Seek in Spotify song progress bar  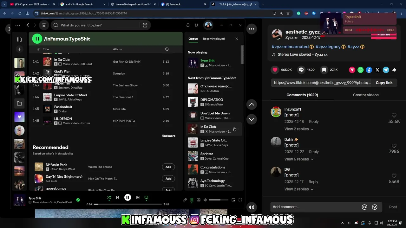[x=128, y=204]
